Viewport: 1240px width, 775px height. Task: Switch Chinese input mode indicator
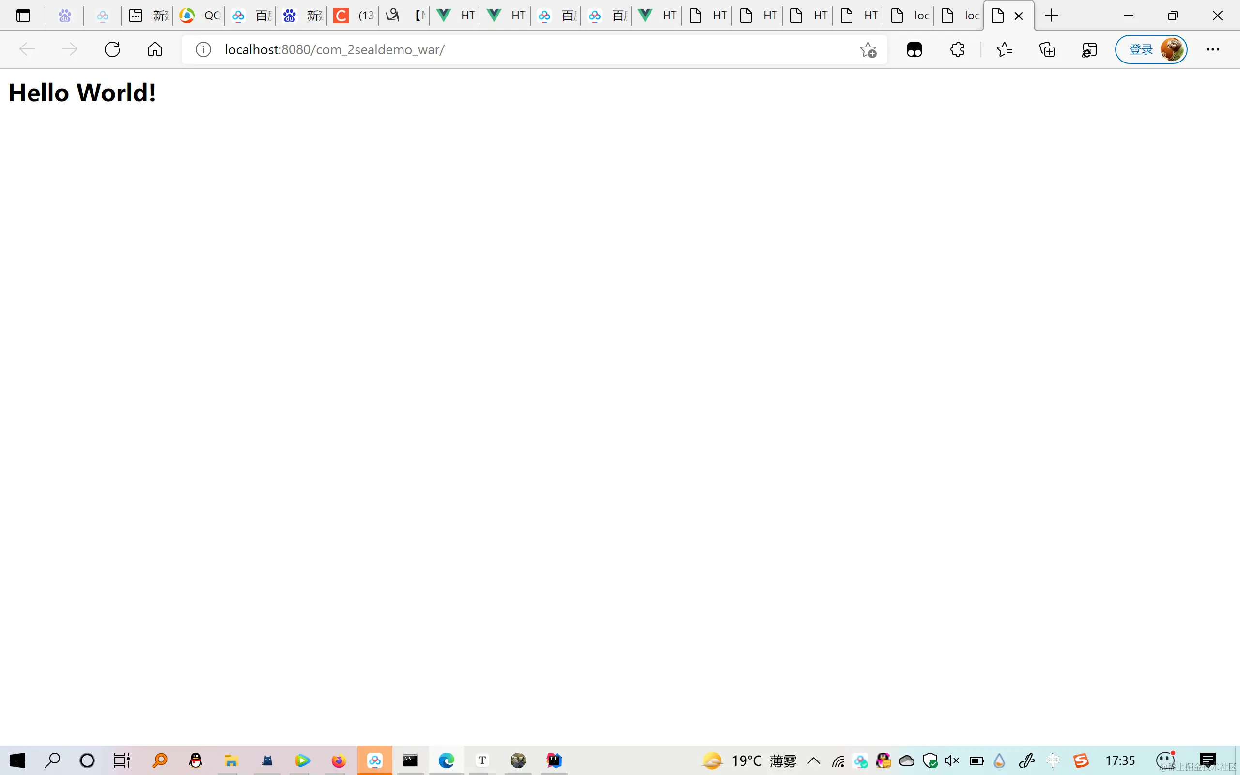(x=1053, y=760)
